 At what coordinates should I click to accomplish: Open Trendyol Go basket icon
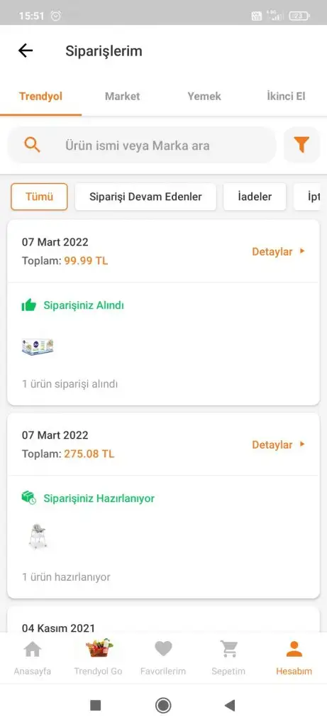point(99,648)
